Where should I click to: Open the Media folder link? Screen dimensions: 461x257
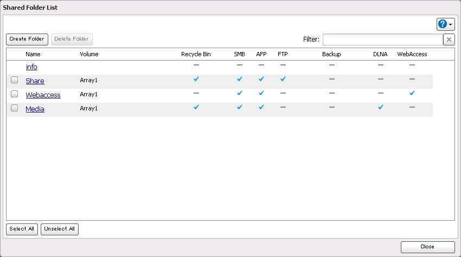(35, 109)
